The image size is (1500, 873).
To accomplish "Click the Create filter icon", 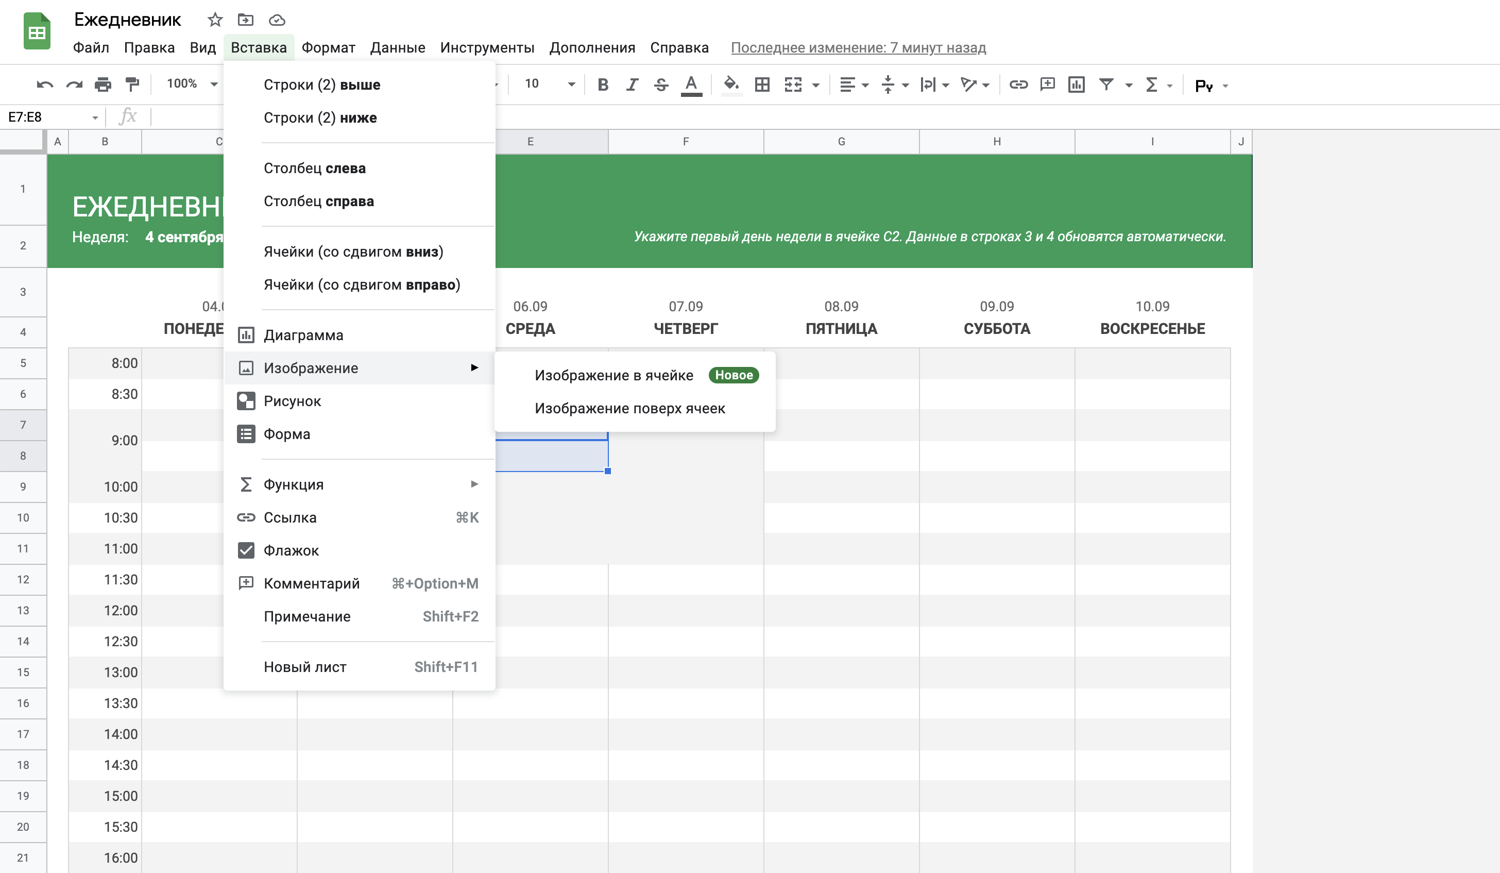I will pos(1106,85).
